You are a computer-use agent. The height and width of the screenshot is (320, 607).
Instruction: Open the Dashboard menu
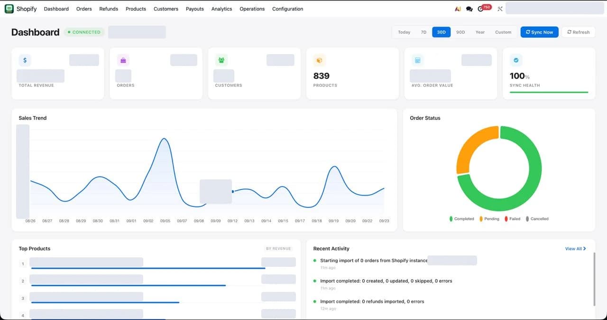pyautogui.click(x=56, y=9)
